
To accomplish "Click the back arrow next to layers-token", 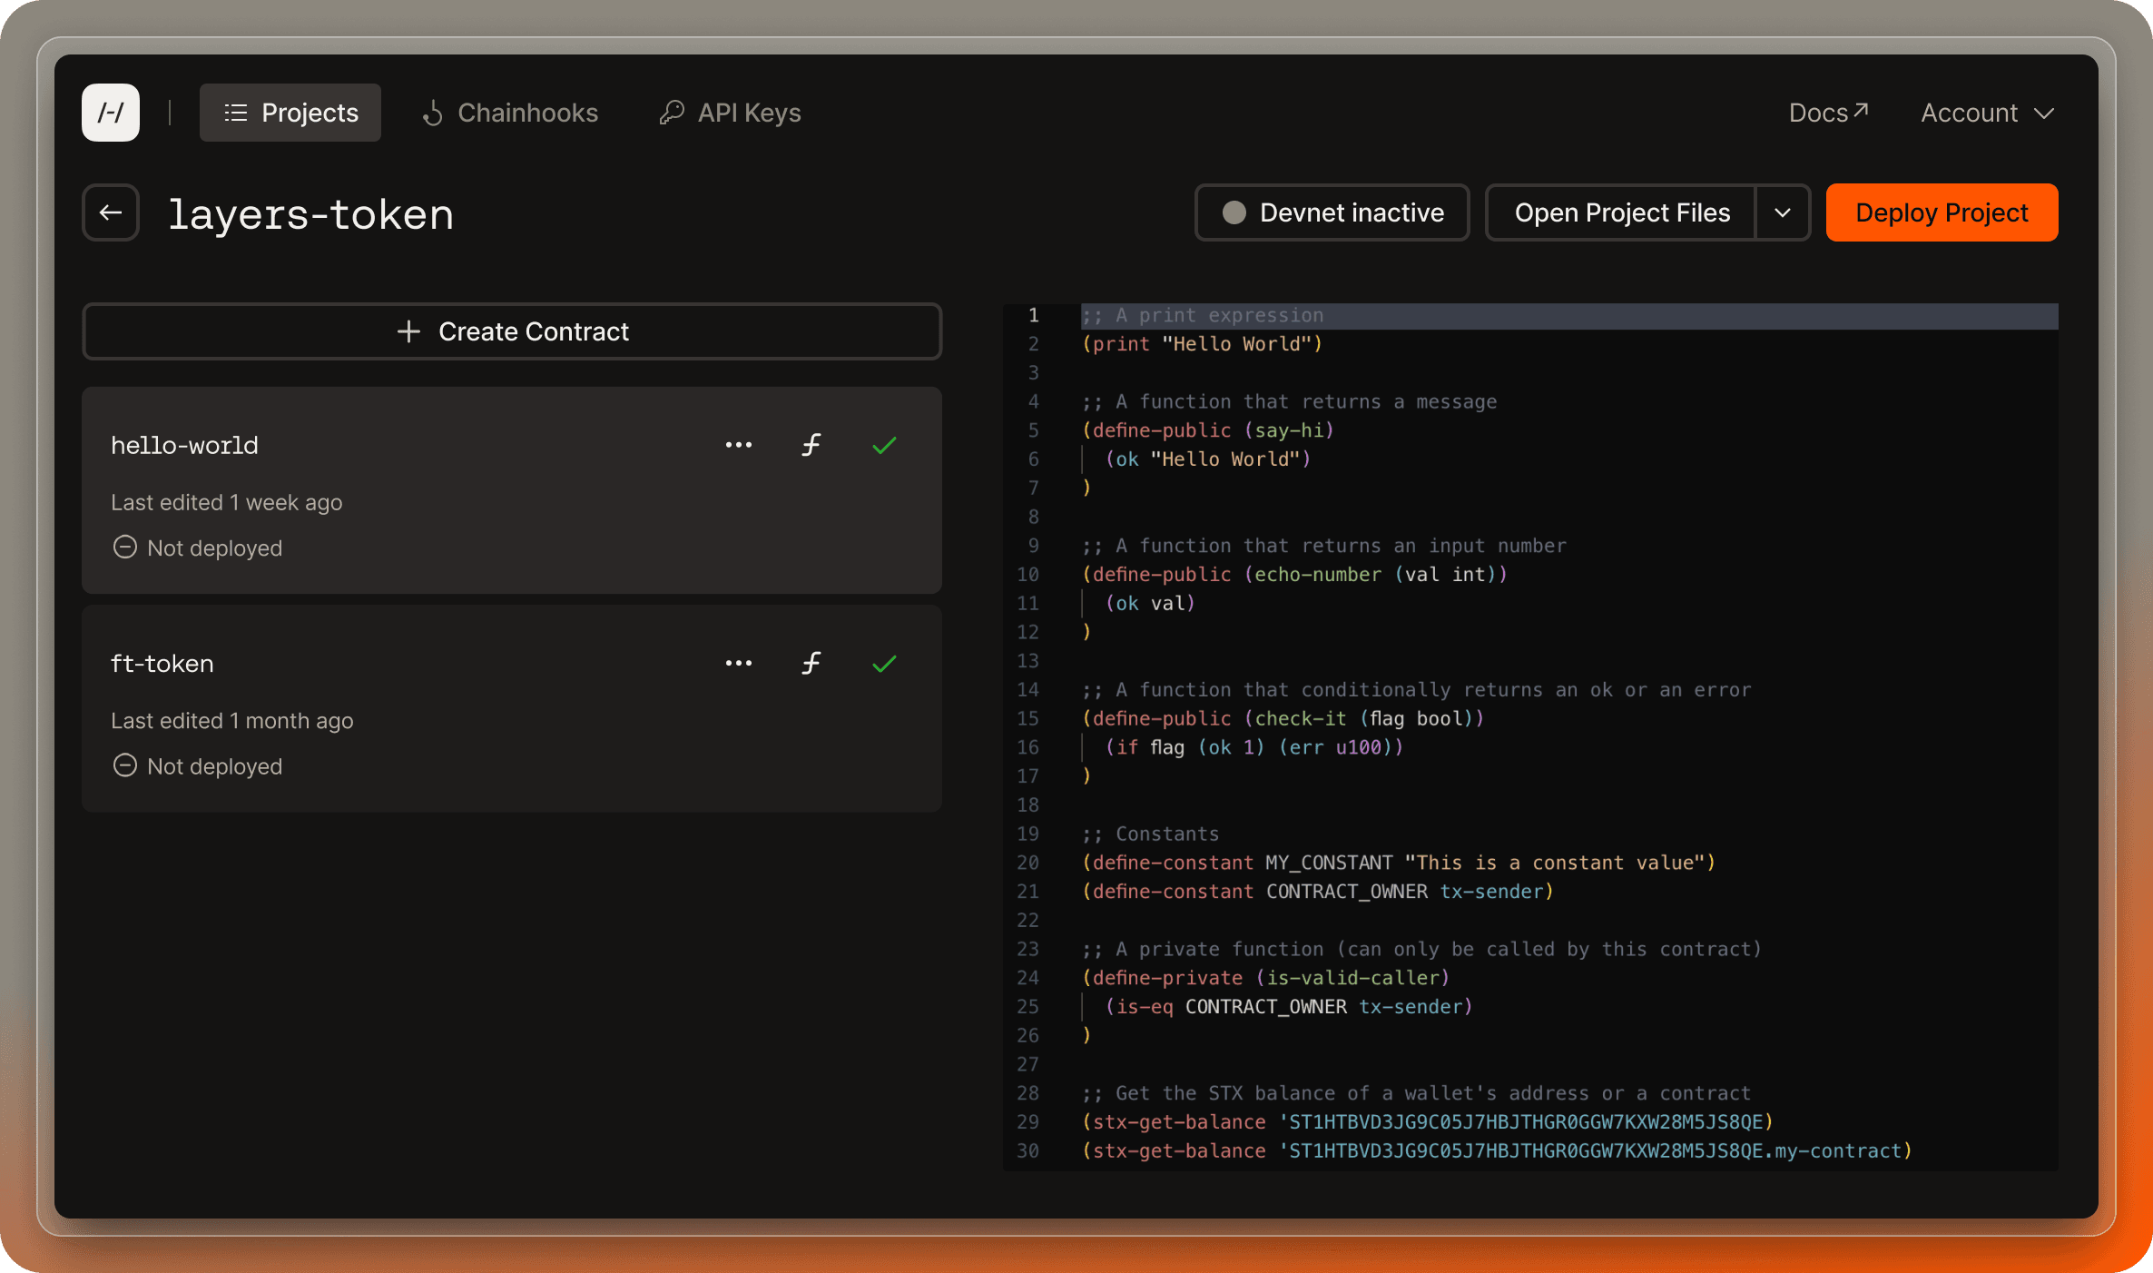I will 111,212.
